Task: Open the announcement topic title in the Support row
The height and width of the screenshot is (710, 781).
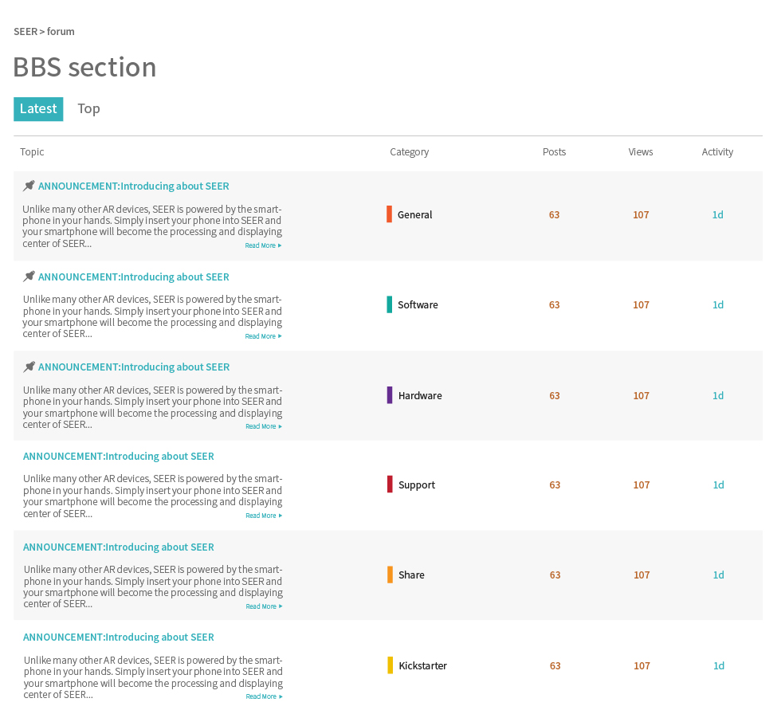Action: click(x=119, y=456)
